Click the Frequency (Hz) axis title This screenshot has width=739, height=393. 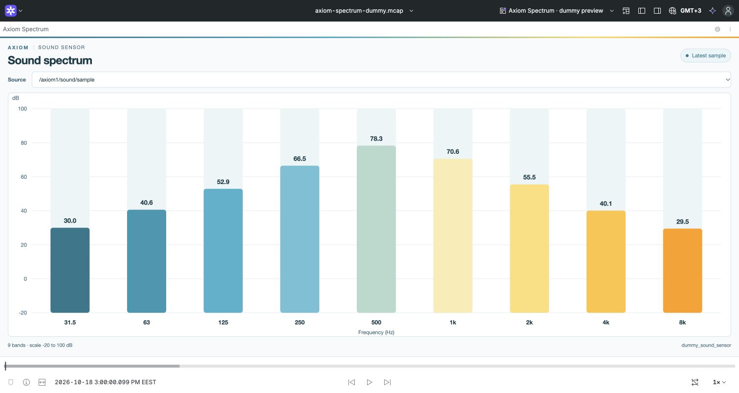point(376,332)
